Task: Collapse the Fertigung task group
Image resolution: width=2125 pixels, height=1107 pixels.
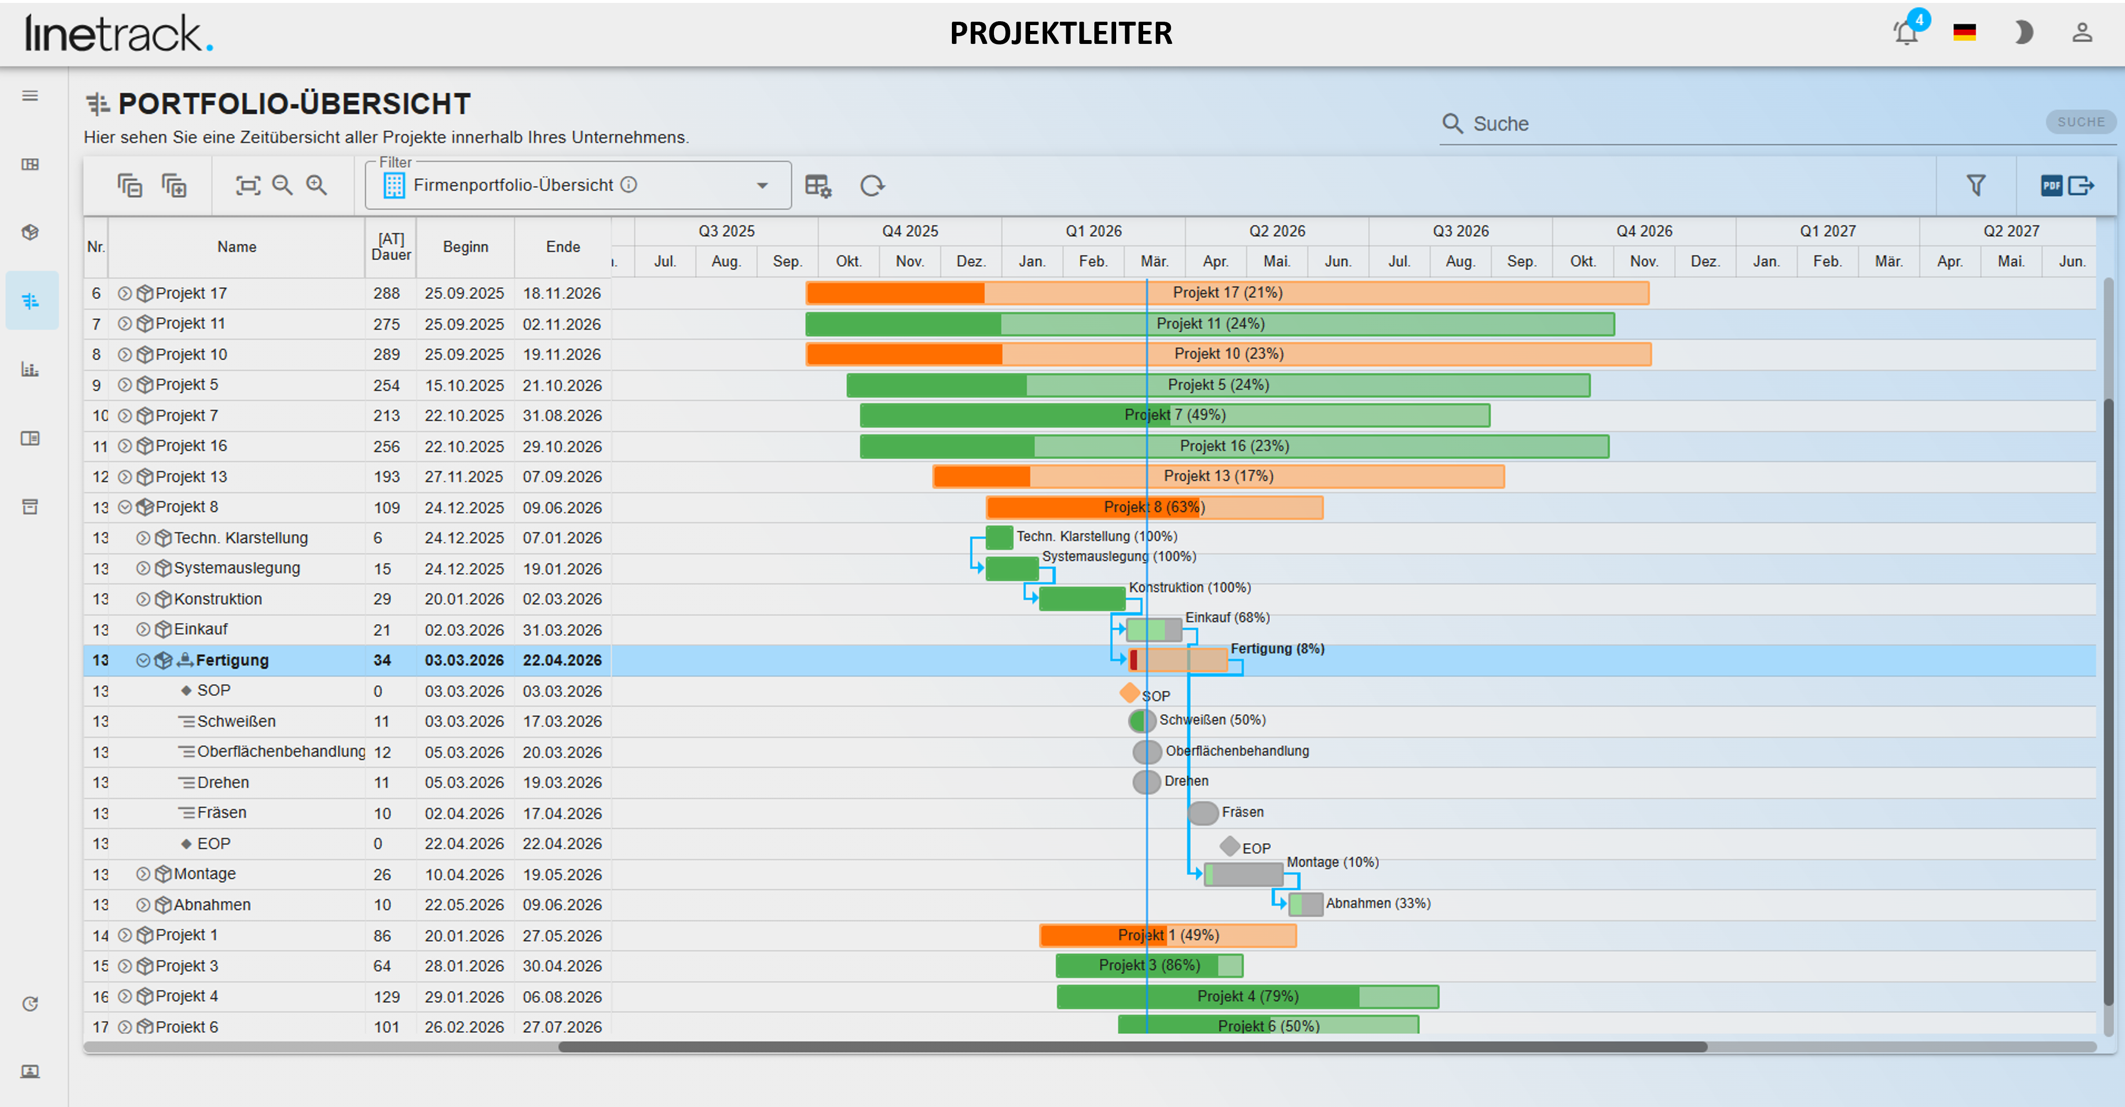Action: click(142, 661)
